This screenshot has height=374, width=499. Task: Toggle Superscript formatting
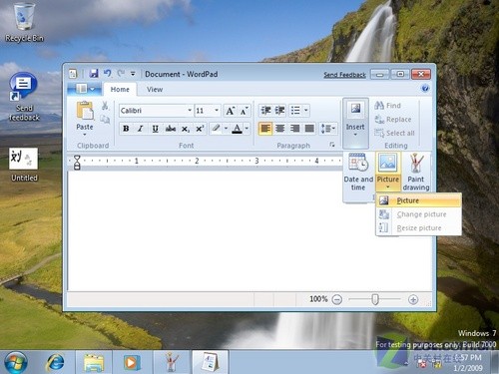point(200,129)
